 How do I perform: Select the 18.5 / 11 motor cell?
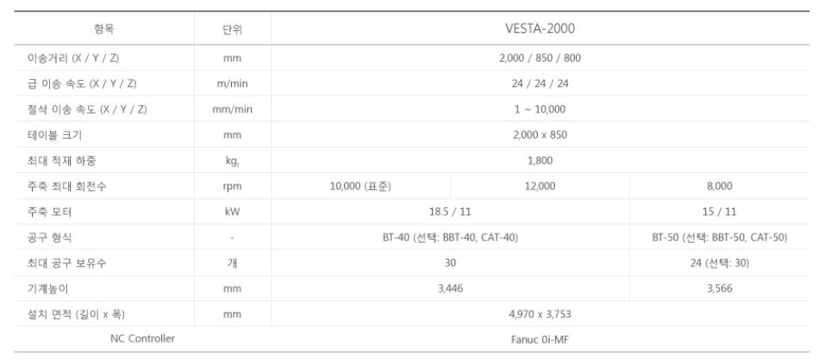point(450,212)
